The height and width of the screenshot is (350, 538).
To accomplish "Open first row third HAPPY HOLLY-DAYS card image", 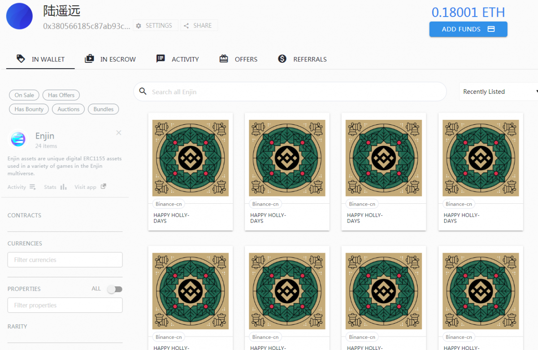I will (x=384, y=158).
